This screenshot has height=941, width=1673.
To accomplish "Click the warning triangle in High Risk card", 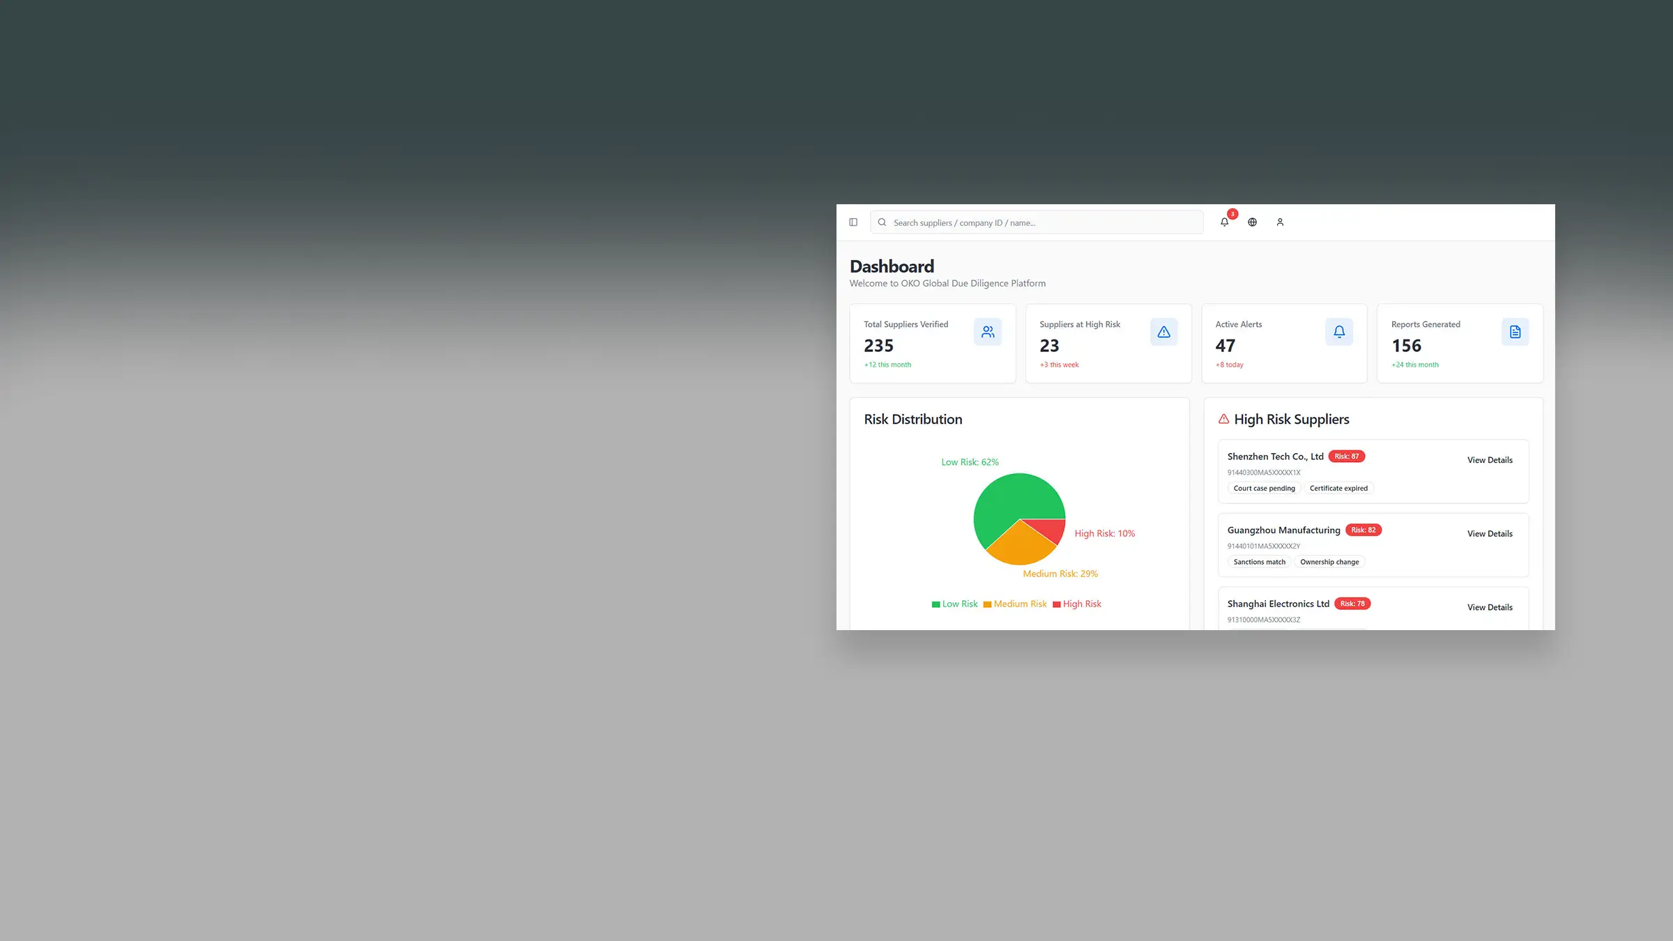I will point(1163,332).
